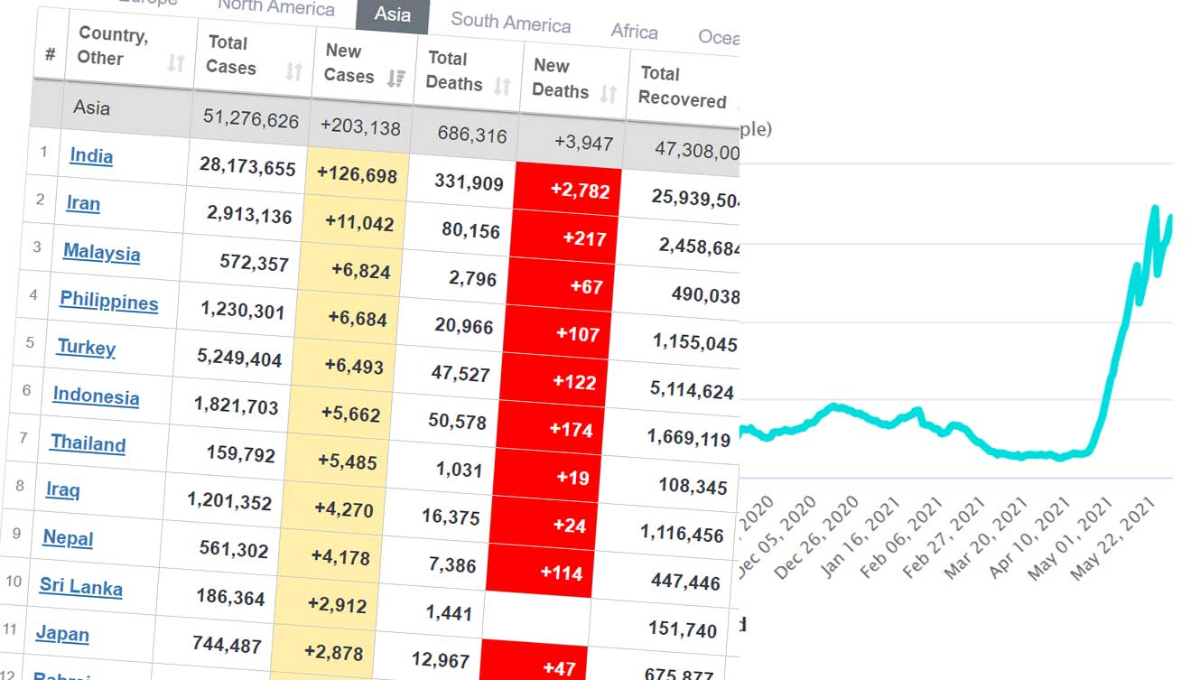Open the Japan country link
Viewport: 1200px width, 680px height.
(62, 634)
